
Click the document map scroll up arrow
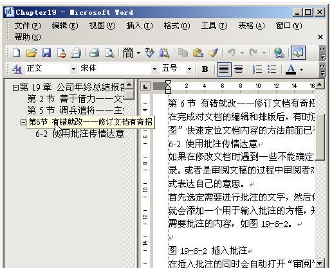click(x=129, y=84)
